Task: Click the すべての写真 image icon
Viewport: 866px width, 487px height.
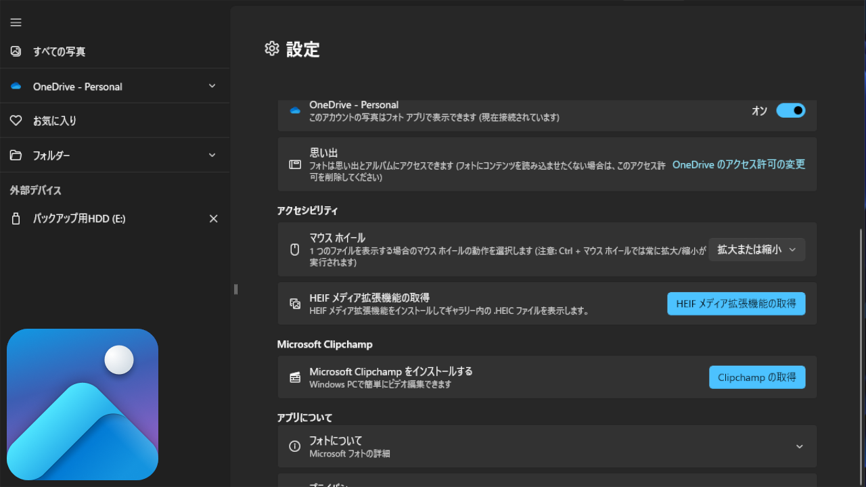Action: coord(16,51)
